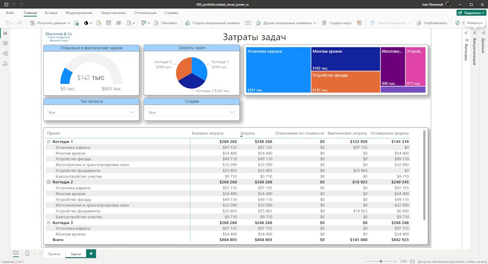Switch to the Оптимизация ribbon tab
Screen dimensions: 488x264
tap(145, 13)
